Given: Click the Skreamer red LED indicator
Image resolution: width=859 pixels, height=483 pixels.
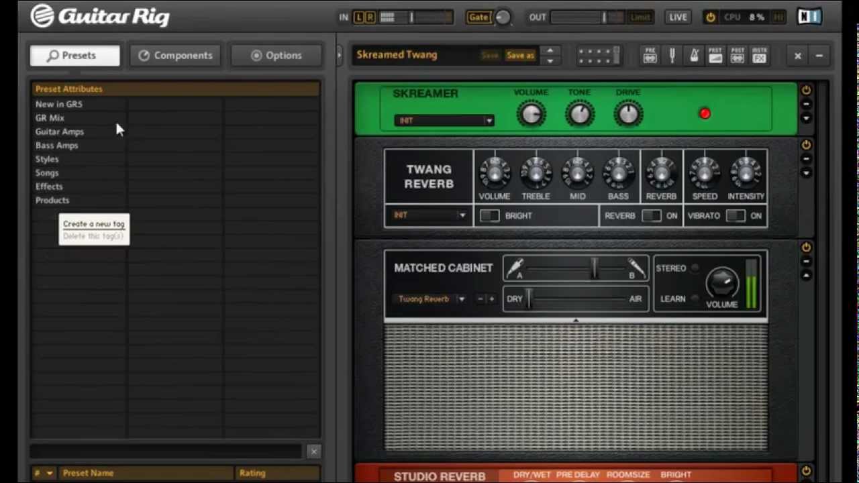Looking at the screenshot, I should pyautogui.click(x=705, y=113).
